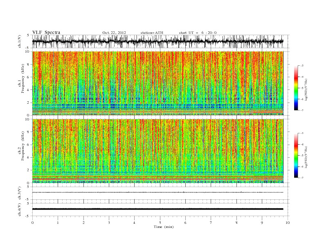Click the ch.2 color bar log(PSD) label
This screenshot has width=324, height=250.
(x=306, y=157)
